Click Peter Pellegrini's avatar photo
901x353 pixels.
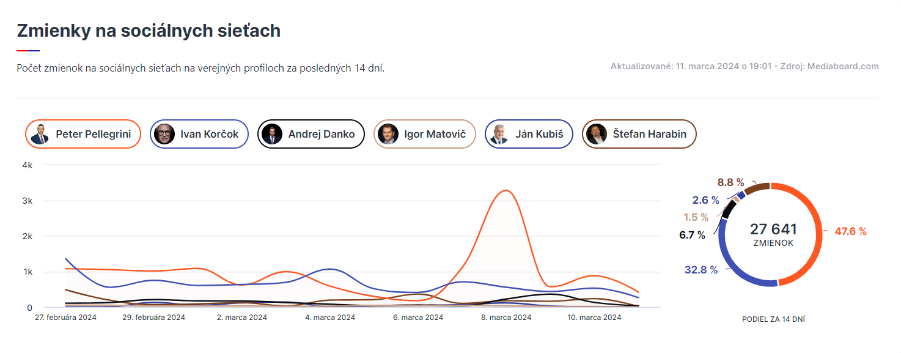pos(40,134)
